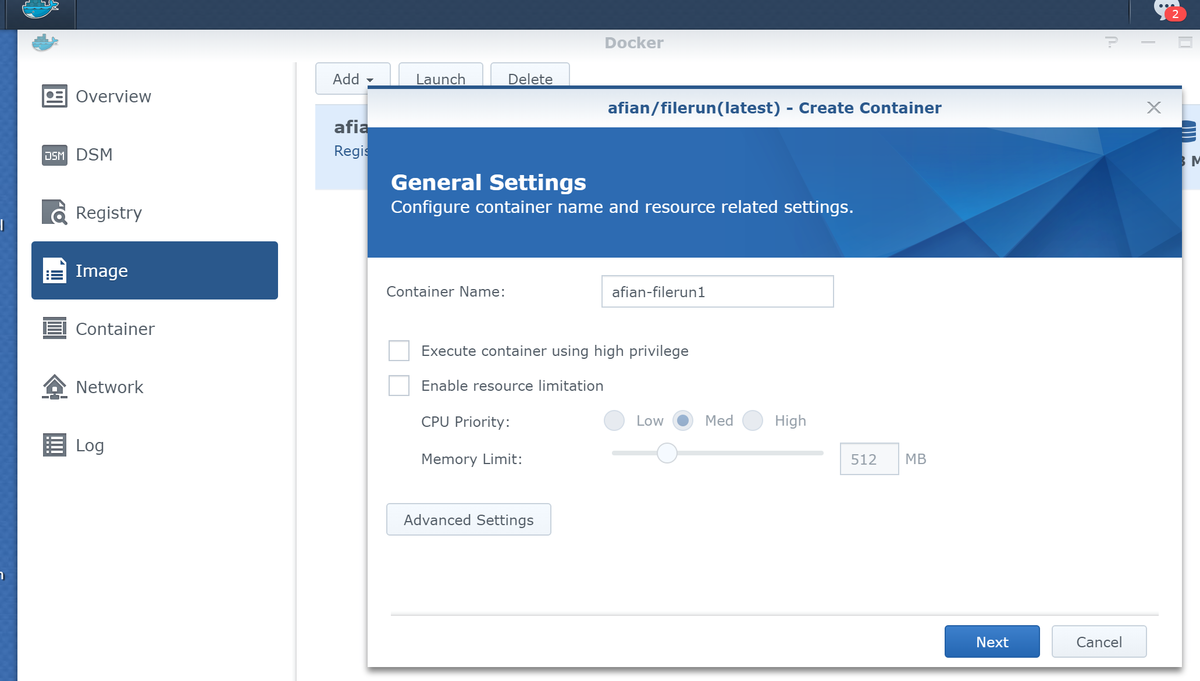
Task: Click the Container list icon
Action: [x=54, y=329]
